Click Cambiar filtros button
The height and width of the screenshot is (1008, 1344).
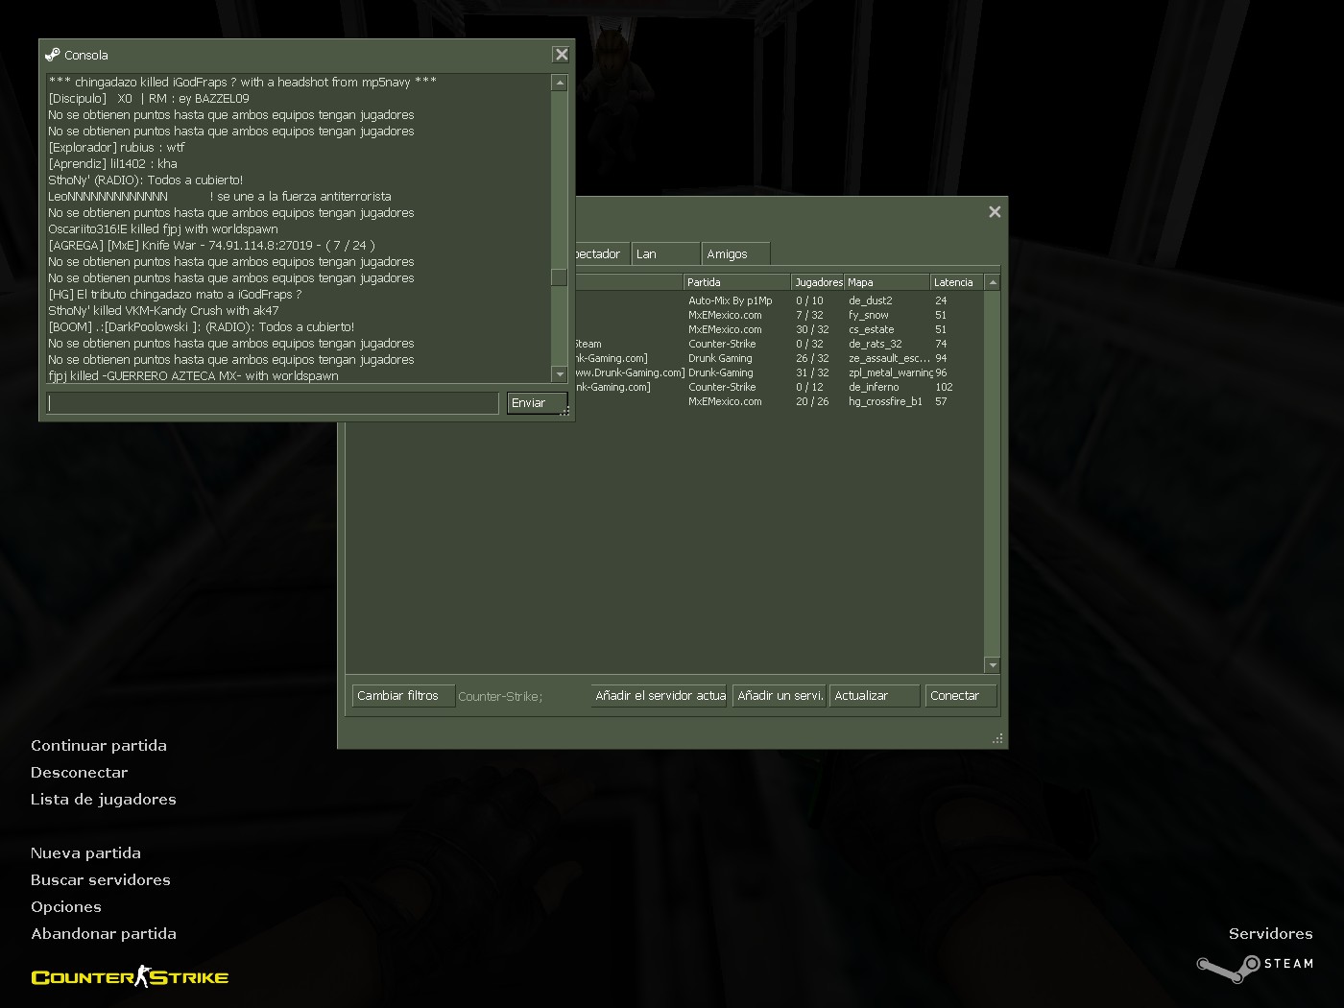[x=403, y=696]
